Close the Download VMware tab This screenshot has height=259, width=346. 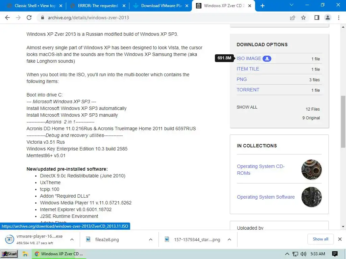tap(187, 6)
